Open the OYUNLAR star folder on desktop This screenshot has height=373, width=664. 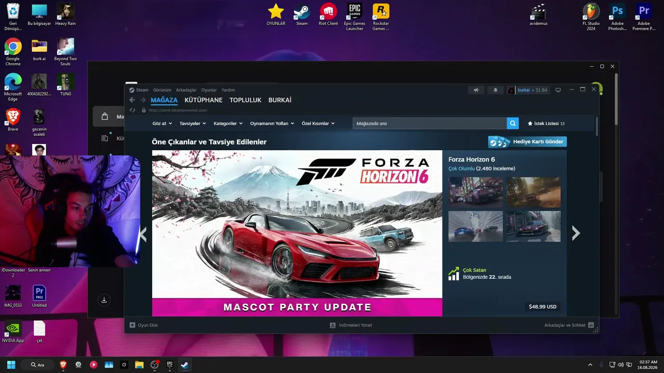[x=276, y=15]
